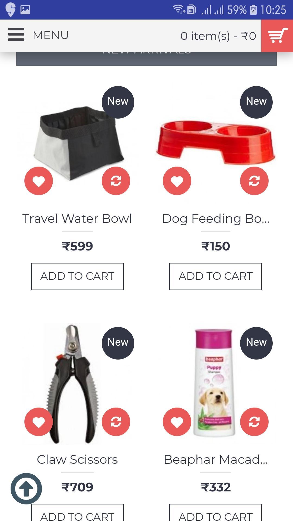This screenshot has width=293, height=521.
Task: Tap the scroll-to-top arrow button
Action: (26, 489)
